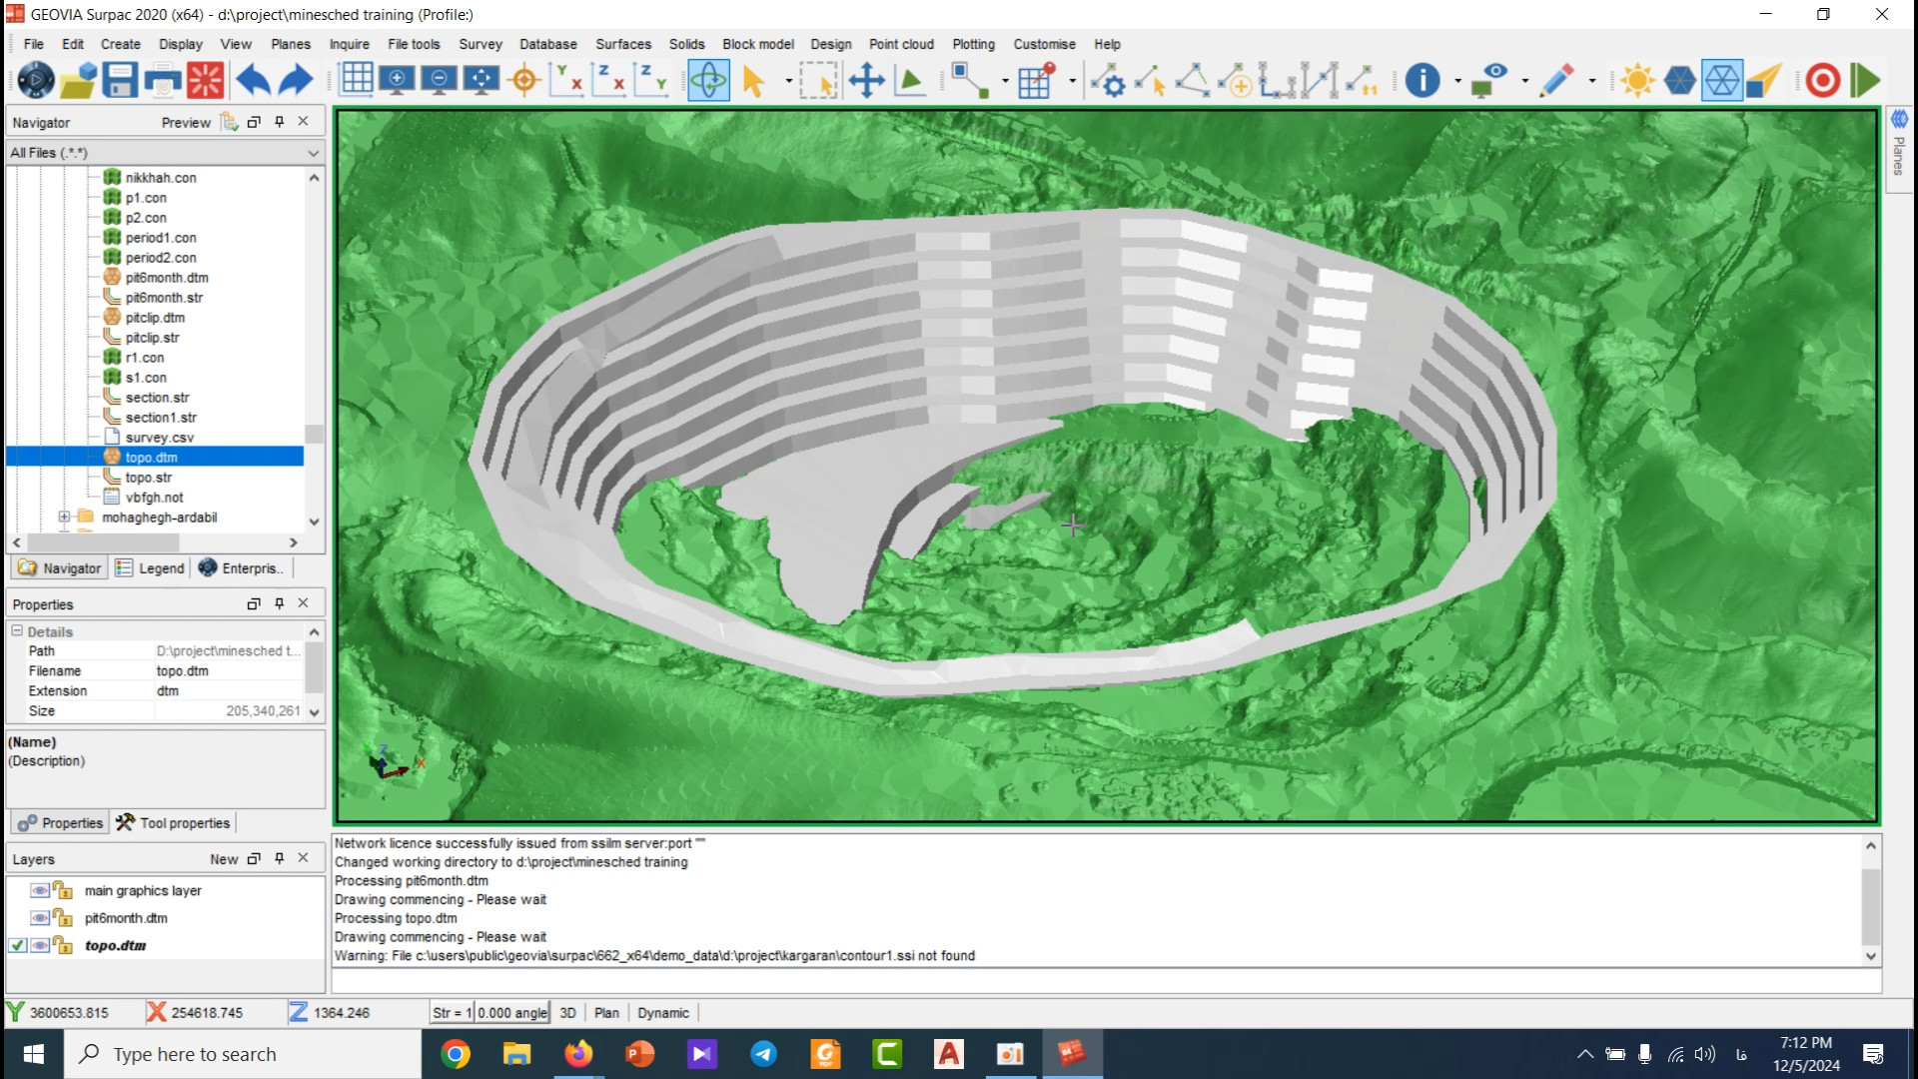1918x1079 pixels.
Task: Open the All Files filter dropdown
Action: tap(314, 153)
